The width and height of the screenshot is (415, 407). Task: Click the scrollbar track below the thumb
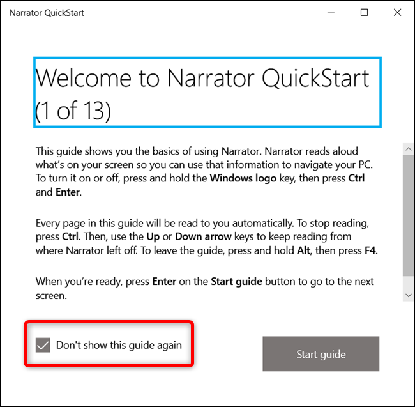409,282
